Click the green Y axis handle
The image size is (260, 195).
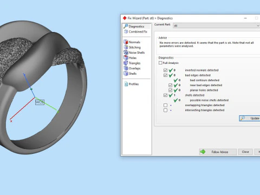pyautogui.click(x=58, y=112)
